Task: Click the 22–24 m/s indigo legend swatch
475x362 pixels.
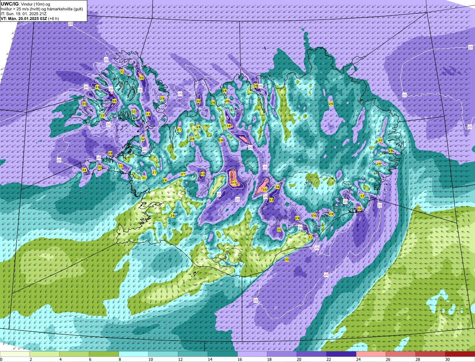Action: pos(341,354)
